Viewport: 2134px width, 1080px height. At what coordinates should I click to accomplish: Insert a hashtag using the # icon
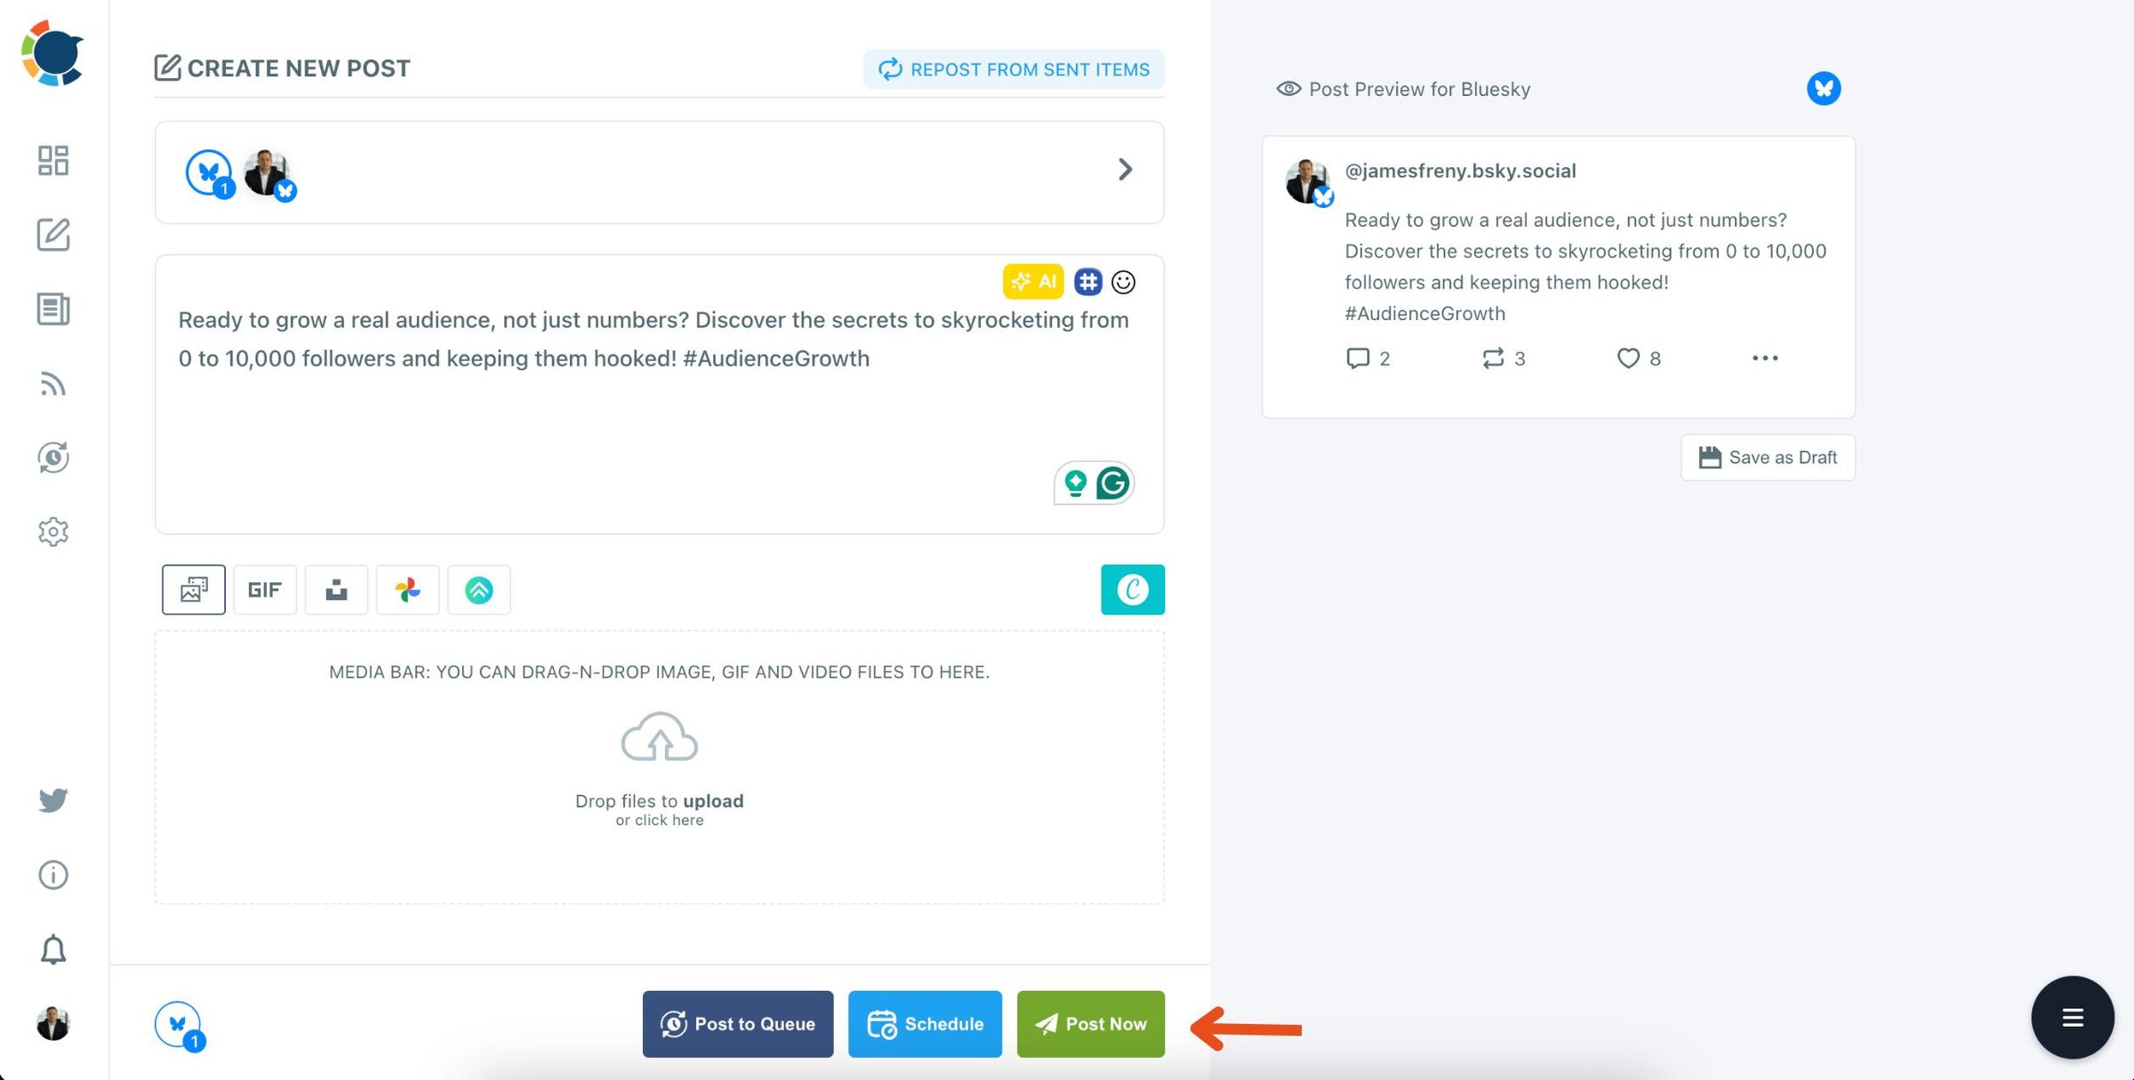[x=1087, y=282]
